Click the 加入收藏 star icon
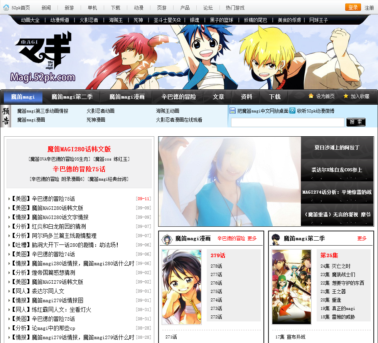378x343 pixels. pyautogui.click(x=346, y=96)
